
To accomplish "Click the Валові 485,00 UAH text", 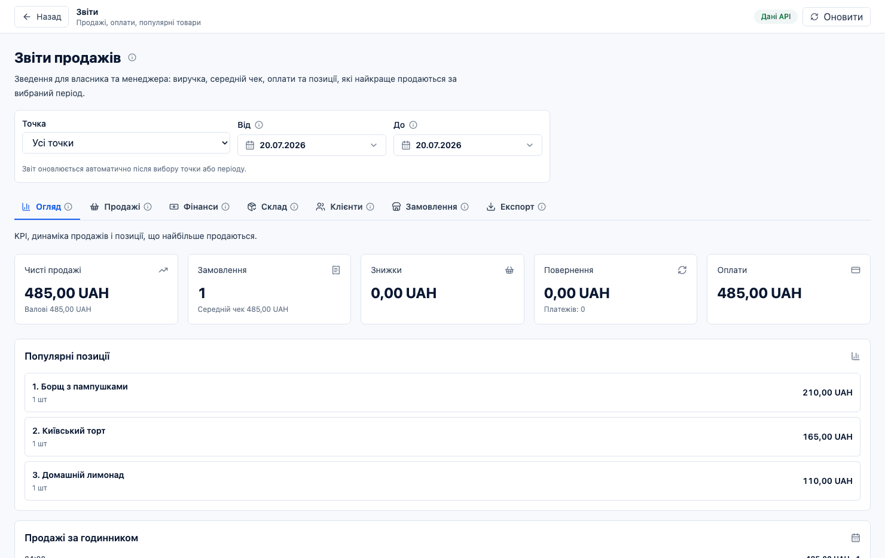I will click(58, 309).
